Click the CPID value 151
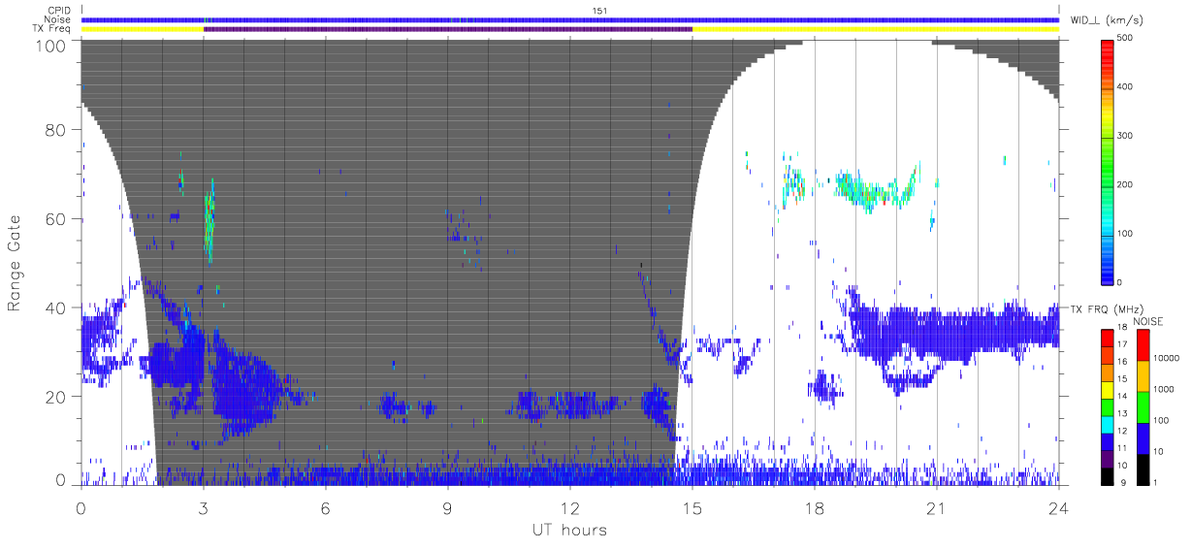The width and height of the screenshot is (1191, 550). tap(599, 11)
